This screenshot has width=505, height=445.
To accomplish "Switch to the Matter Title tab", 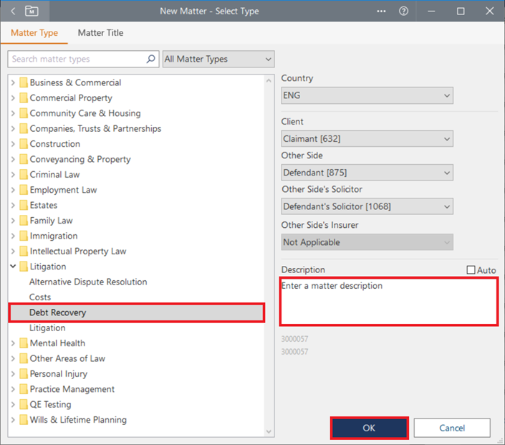I will click(100, 33).
